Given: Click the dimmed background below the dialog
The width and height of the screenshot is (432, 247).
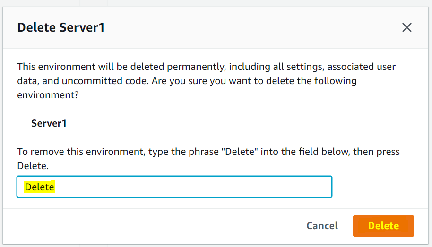Looking at the screenshot, I should 236,245.
